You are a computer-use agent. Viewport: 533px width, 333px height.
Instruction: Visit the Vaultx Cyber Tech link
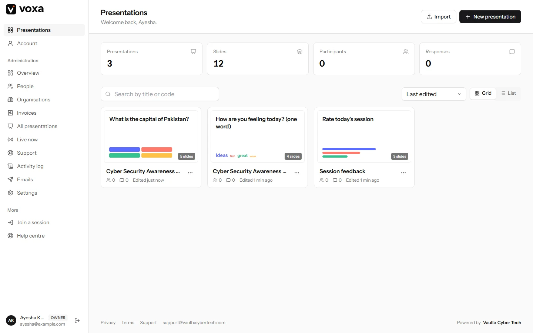click(x=502, y=323)
